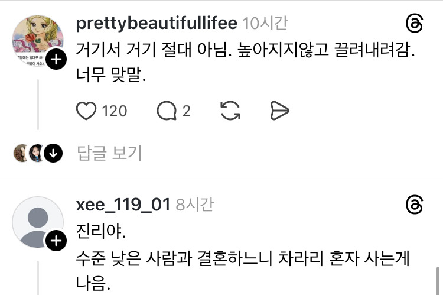
Task: Tap Threads logo on prettybeautifullifee post
Action: 415,24
